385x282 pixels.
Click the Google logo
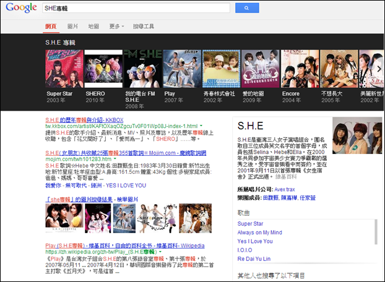click(x=21, y=8)
